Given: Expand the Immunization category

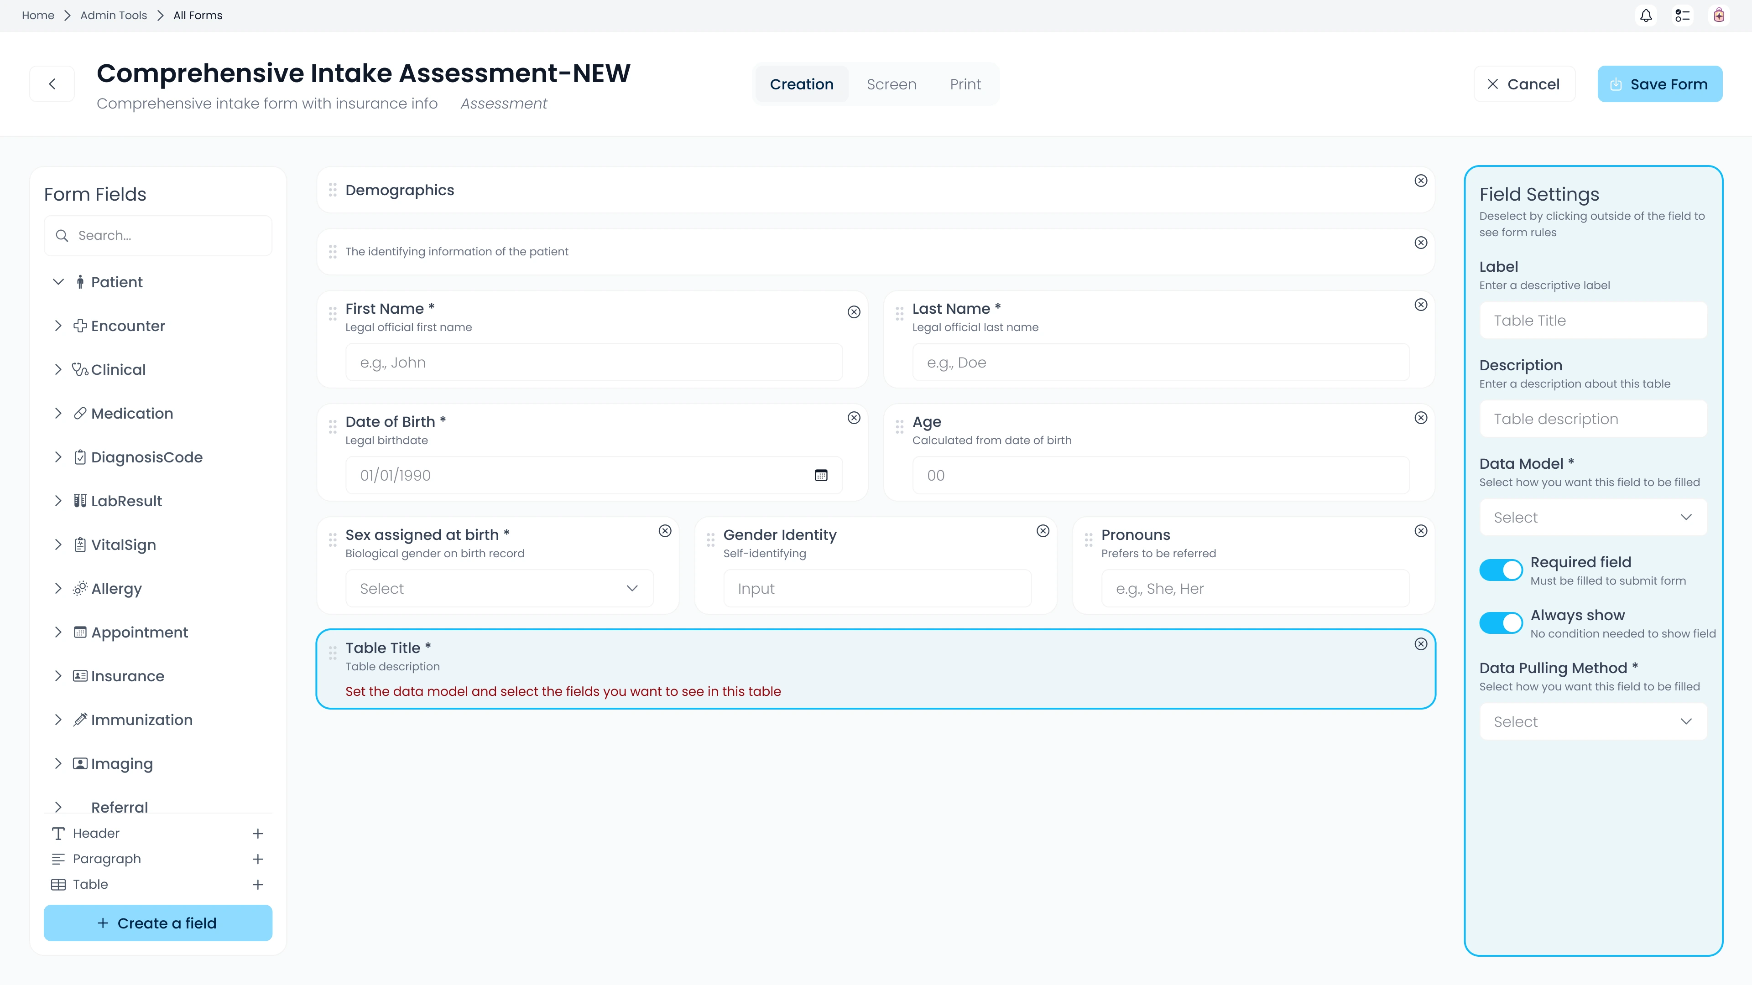Looking at the screenshot, I should click(x=58, y=720).
